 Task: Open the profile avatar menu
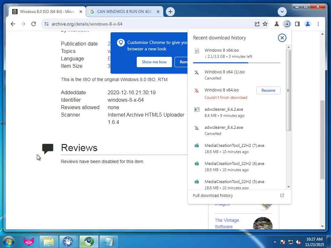click(x=308, y=24)
